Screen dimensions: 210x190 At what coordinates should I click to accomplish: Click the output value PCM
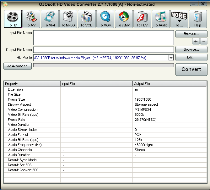coord(138,135)
